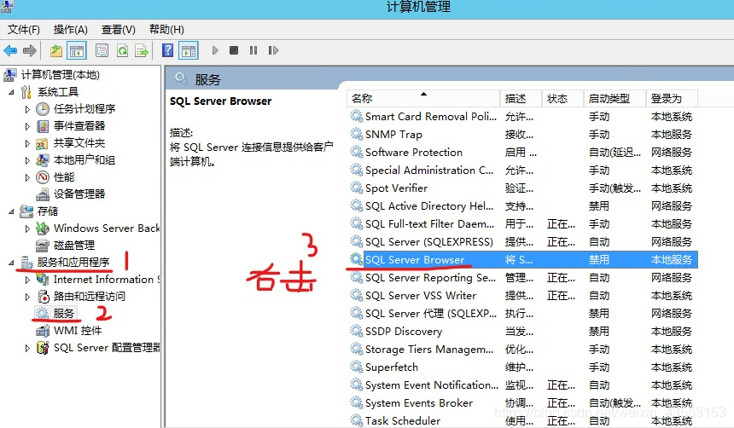The width and height of the screenshot is (734, 428).
Task: Expand the 共享文件夹 node arrow
Action: [27, 143]
